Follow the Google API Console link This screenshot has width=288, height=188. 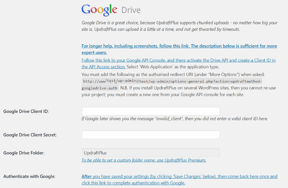(178, 61)
